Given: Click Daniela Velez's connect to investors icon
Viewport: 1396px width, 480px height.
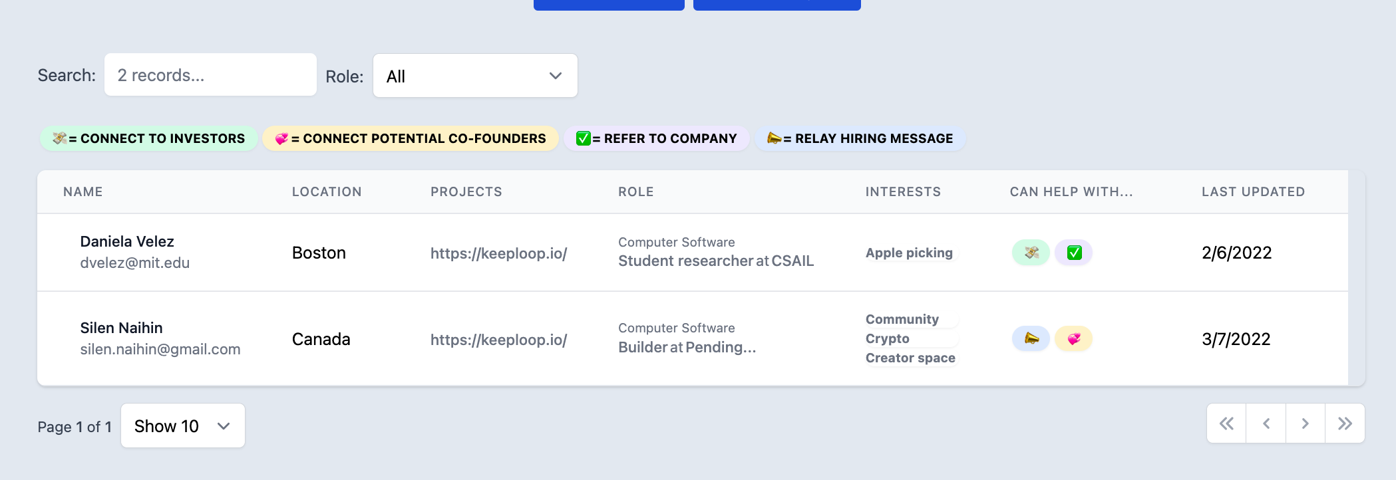Looking at the screenshot, I should (x=1031, y=253).
